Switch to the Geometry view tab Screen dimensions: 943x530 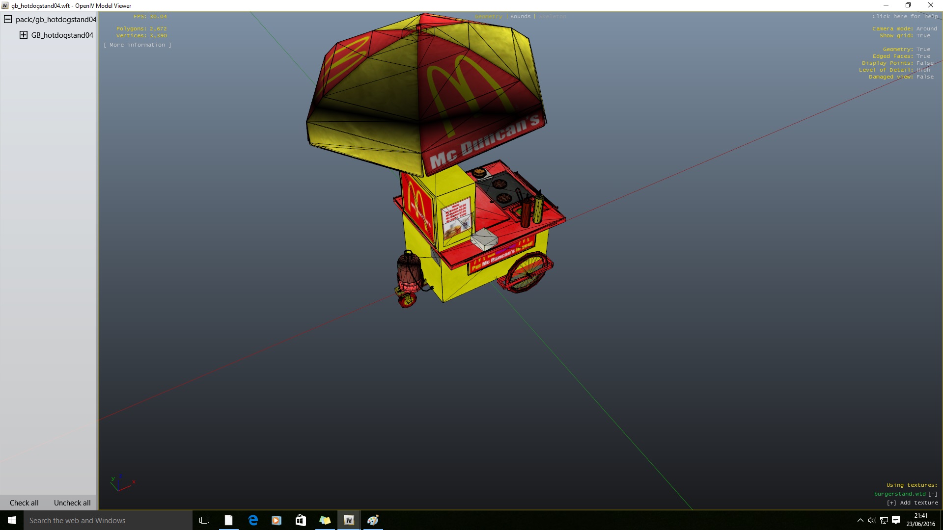(488, 17)
